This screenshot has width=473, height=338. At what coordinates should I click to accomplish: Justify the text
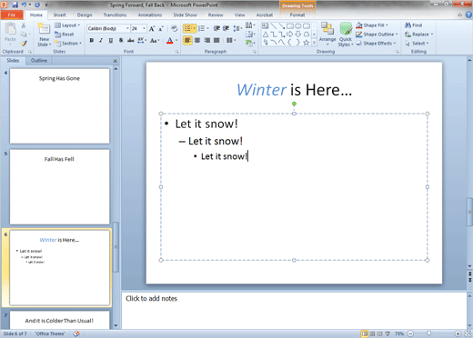[x=216, y=40]
